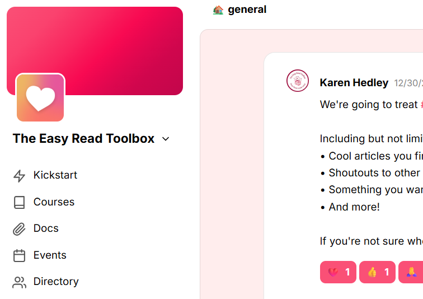Toggle the red heart reaction
Viewport: 423px width, 299px height.
click(338, 272)
